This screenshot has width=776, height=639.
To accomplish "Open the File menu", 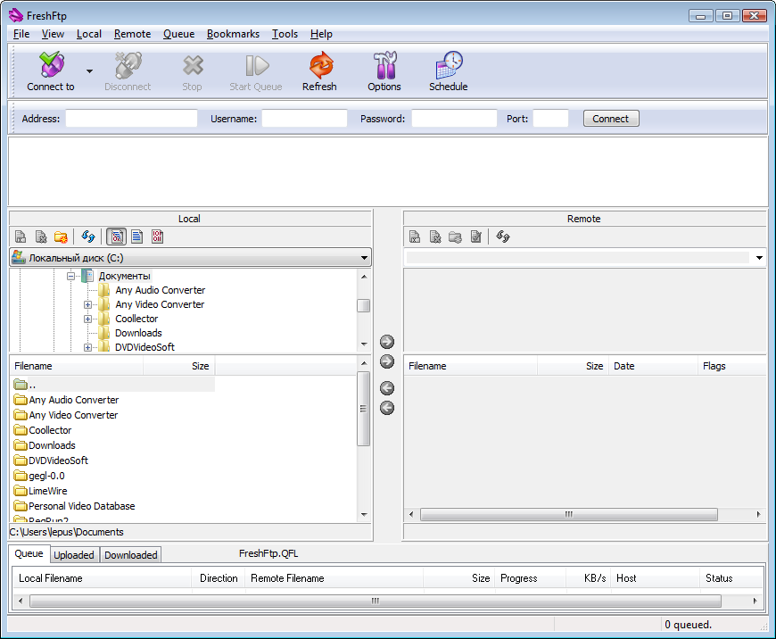I will pyautogui.click(x=21, y=34).
